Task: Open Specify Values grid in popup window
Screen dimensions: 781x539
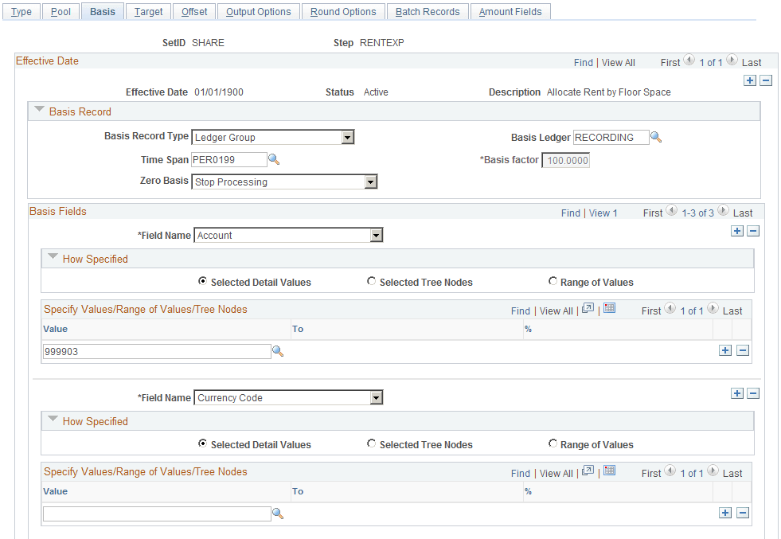Action: click(588, 311)
